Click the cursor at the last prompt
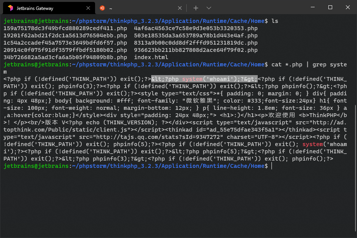This screenshot has height=238, width=357. [272, 166]
